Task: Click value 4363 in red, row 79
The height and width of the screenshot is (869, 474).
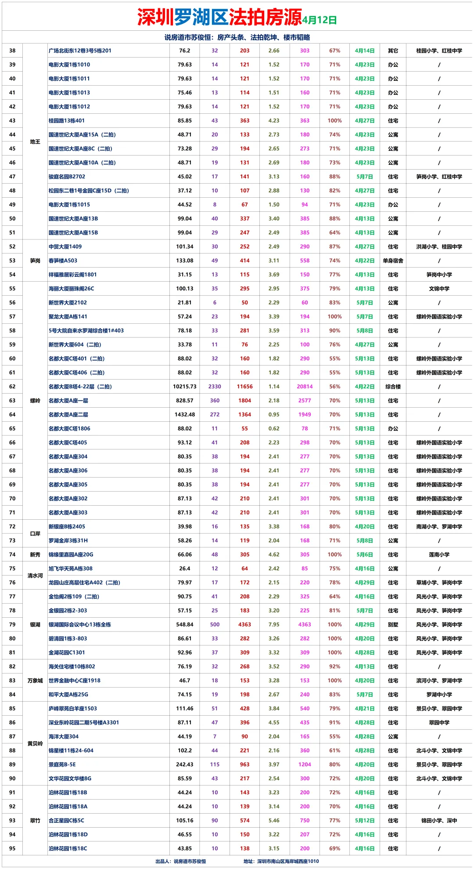Action: click(245, 625)
